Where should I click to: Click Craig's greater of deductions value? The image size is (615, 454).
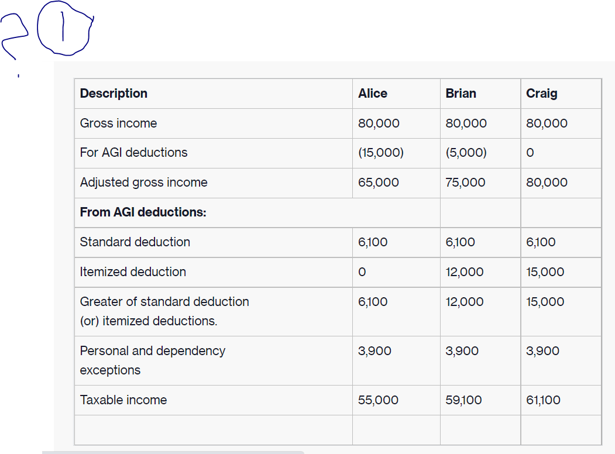pyautogui.click(x=545, y=302)
